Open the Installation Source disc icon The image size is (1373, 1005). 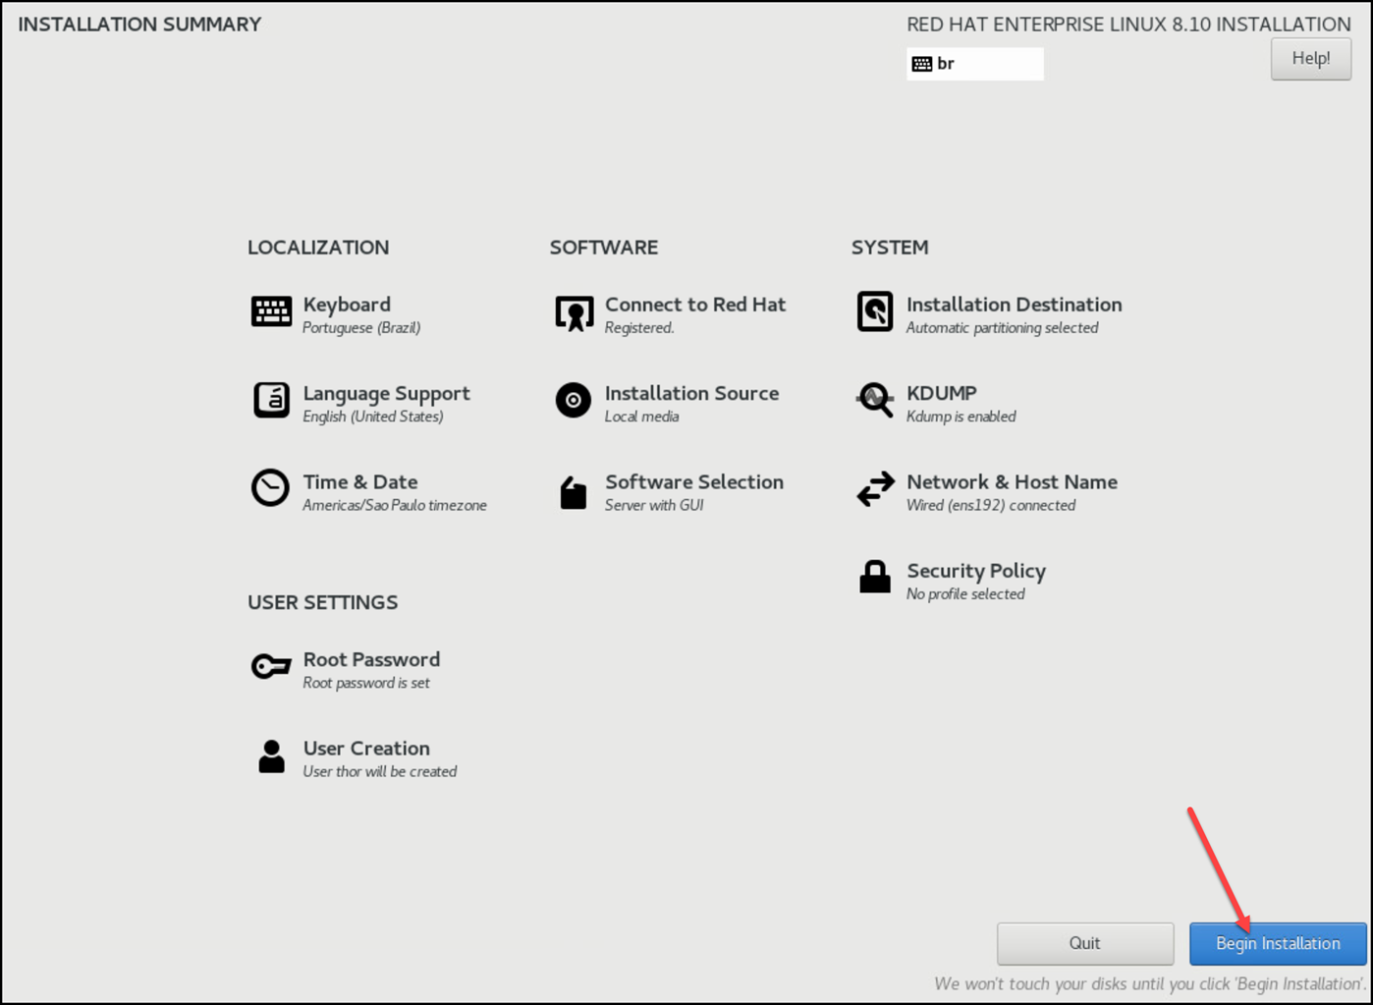click(574, 401)
